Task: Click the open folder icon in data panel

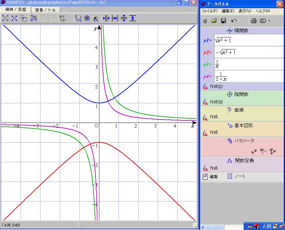Action: pos(214,21)
